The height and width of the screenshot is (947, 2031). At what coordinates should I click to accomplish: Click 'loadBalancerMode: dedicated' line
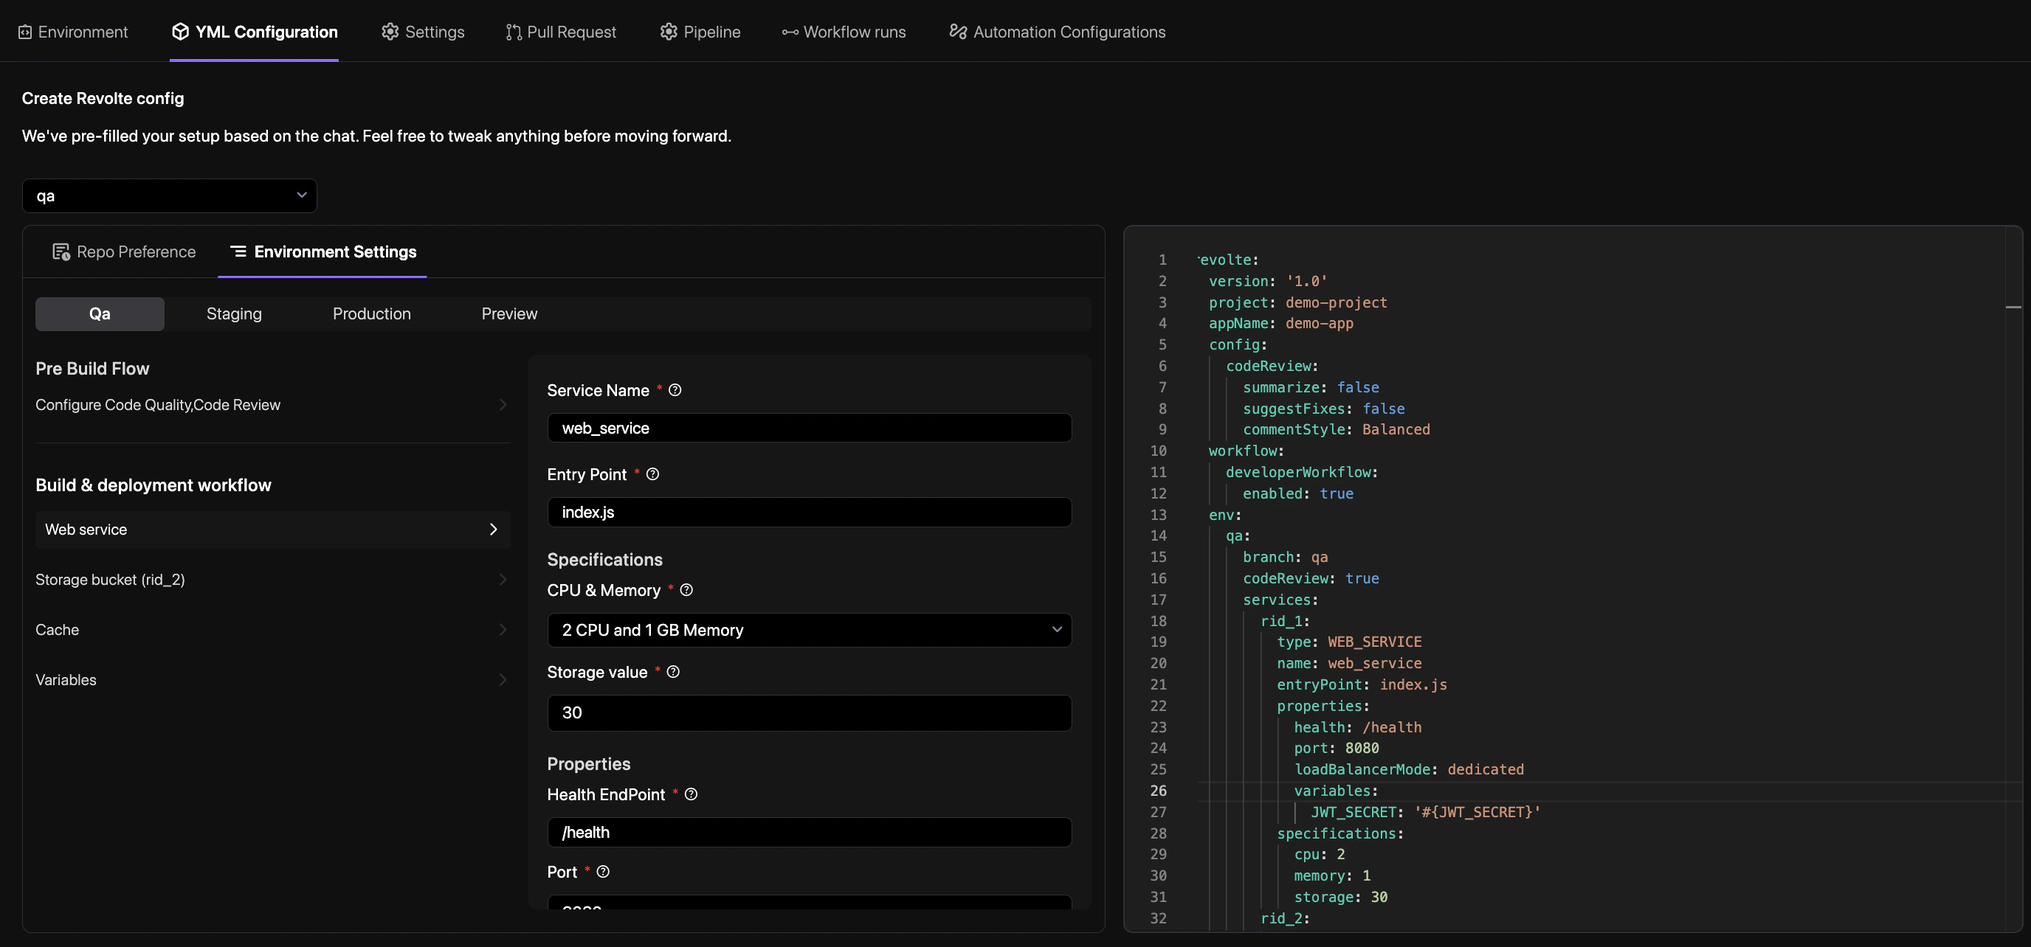(1409, 770)
